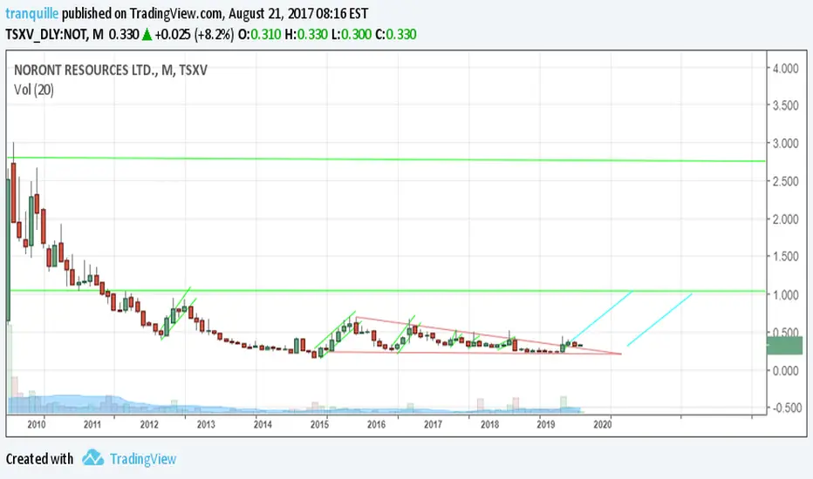The height and width of the screenshot is (479, 813).
Task: Click the C:0.330 close value
Action: point(396,35)
